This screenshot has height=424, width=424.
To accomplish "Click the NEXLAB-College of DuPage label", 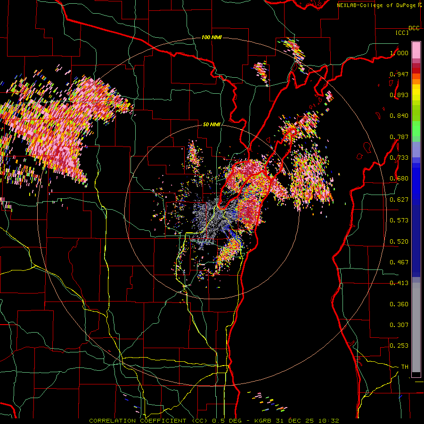I will [376, 5].
